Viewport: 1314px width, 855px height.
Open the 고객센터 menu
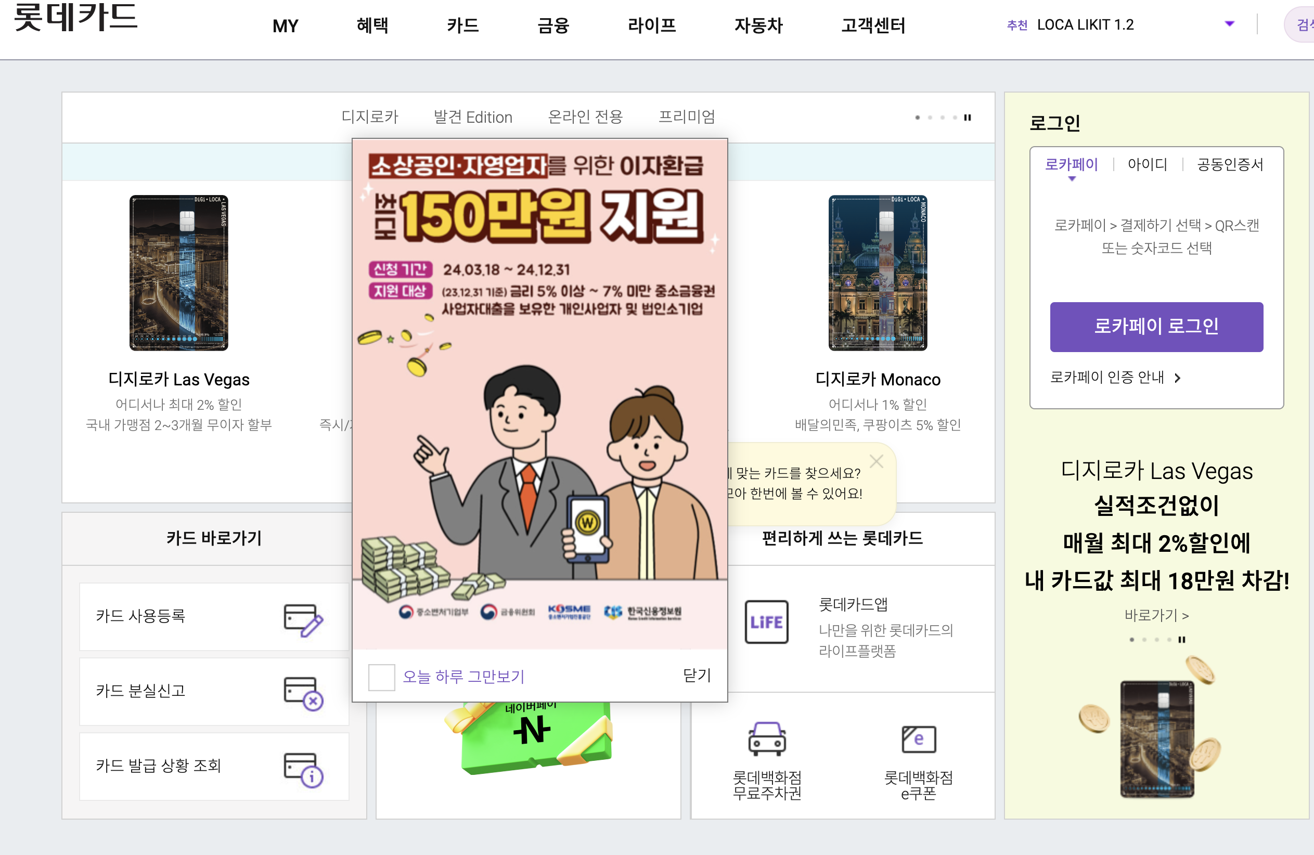point(873,25)
